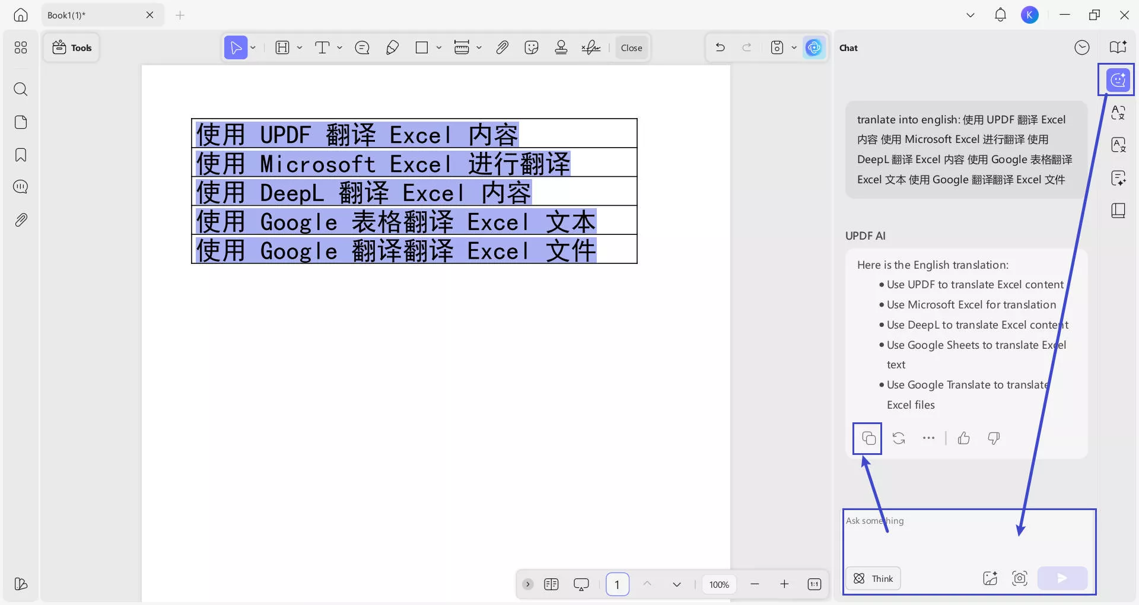1139x605 pixels.
Task: Expand the save button dropdown arrow
Action: click(x=794, y=47)
